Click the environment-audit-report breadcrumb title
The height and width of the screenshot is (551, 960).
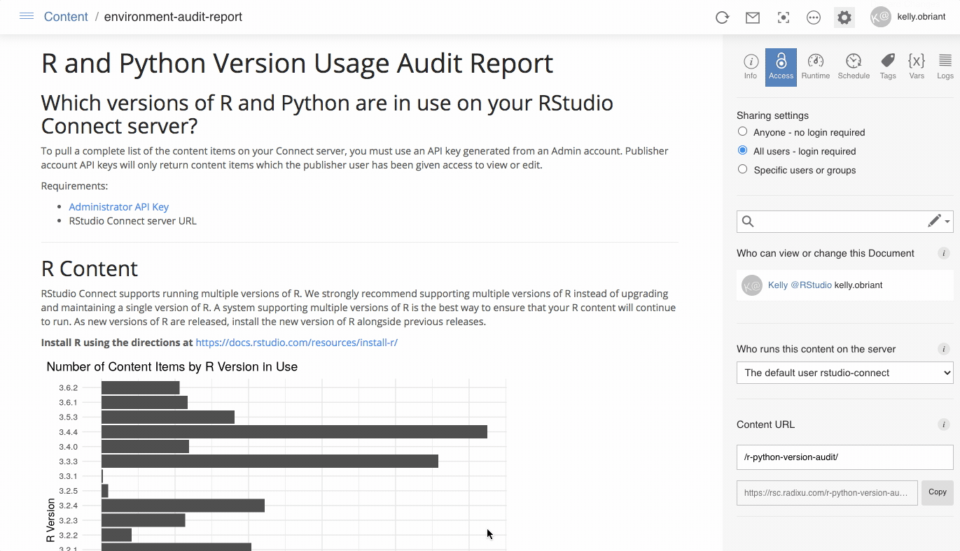(173, 17)
